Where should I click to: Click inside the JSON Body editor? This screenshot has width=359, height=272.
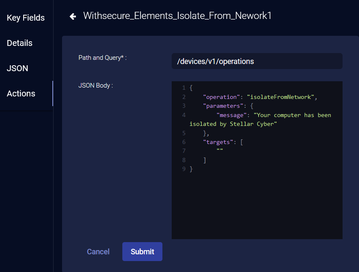(257, 160)
